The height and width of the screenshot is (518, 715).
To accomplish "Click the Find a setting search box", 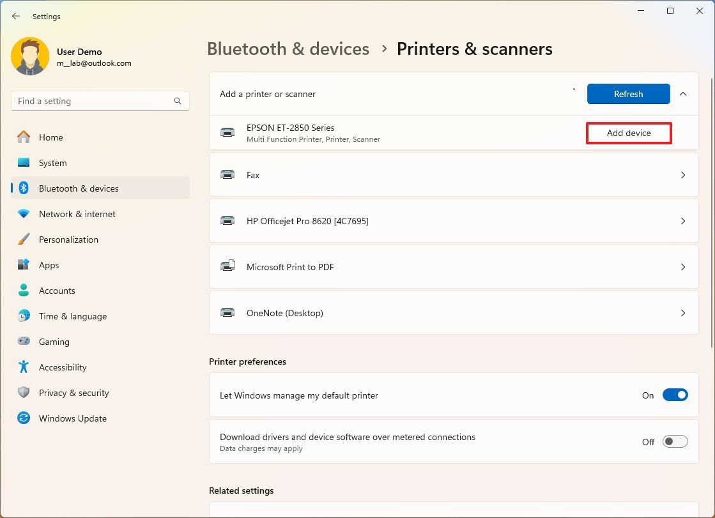I will 100,101.
